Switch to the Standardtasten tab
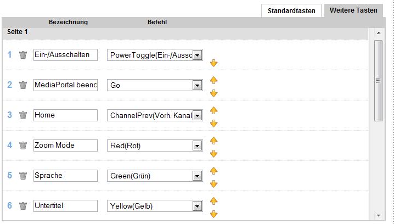This screenshot has height=224, width=394. click(x=291, y=10)
